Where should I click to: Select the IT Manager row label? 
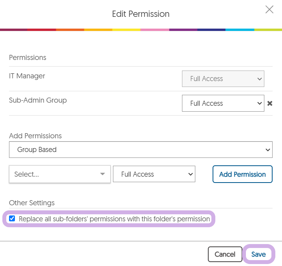click(x=27, y=76)
